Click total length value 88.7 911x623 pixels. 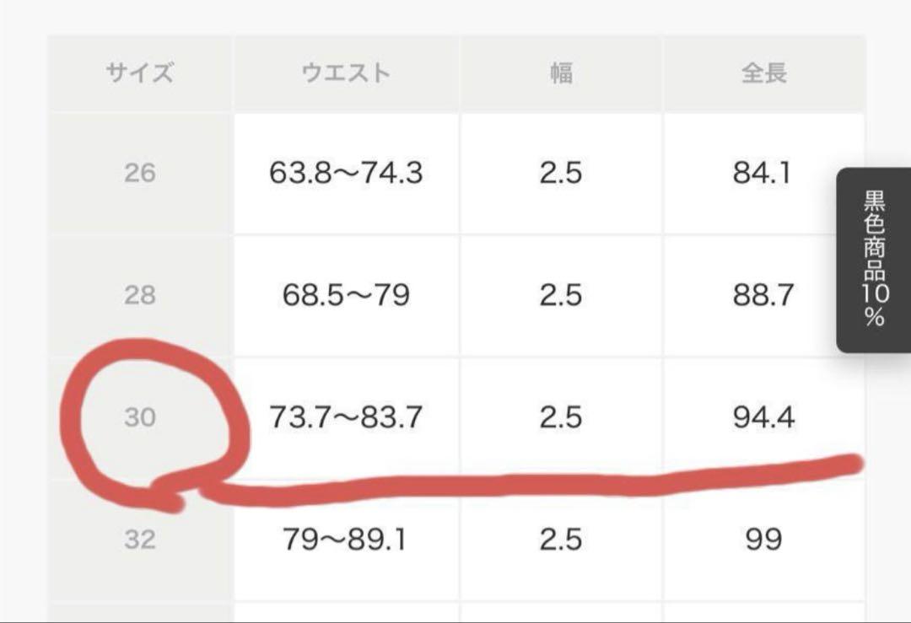point(763,295)
